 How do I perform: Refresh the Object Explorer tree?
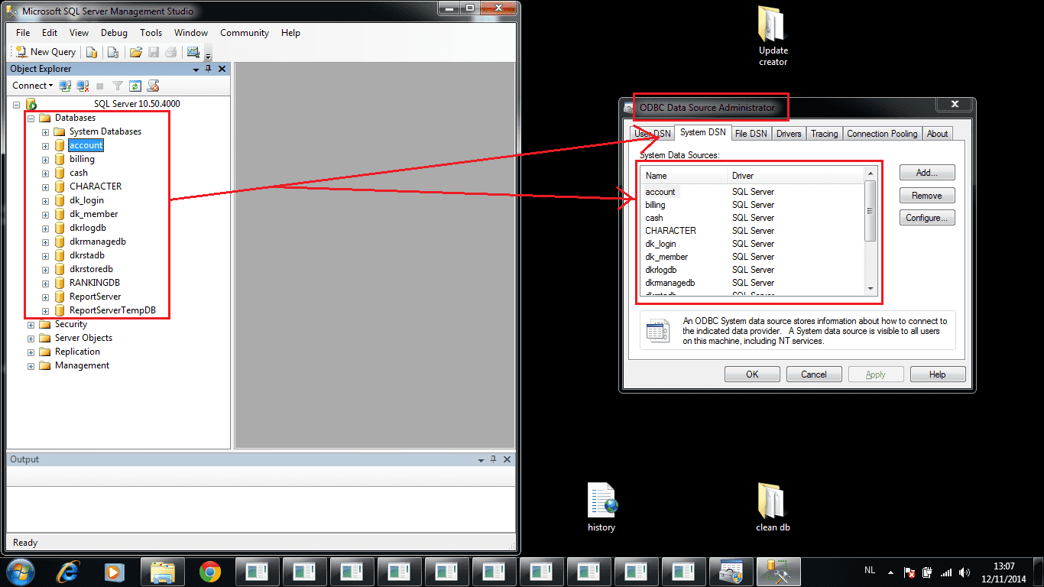click(135, 86)
